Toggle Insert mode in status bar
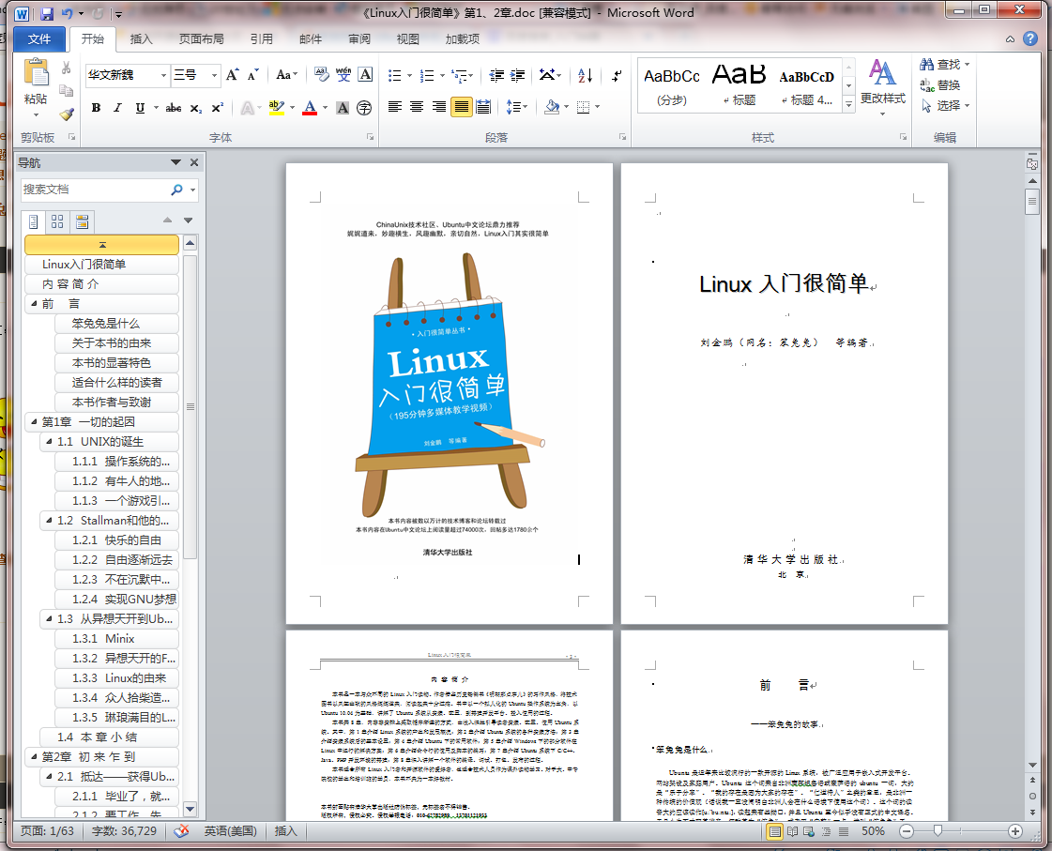 (286, 831)
